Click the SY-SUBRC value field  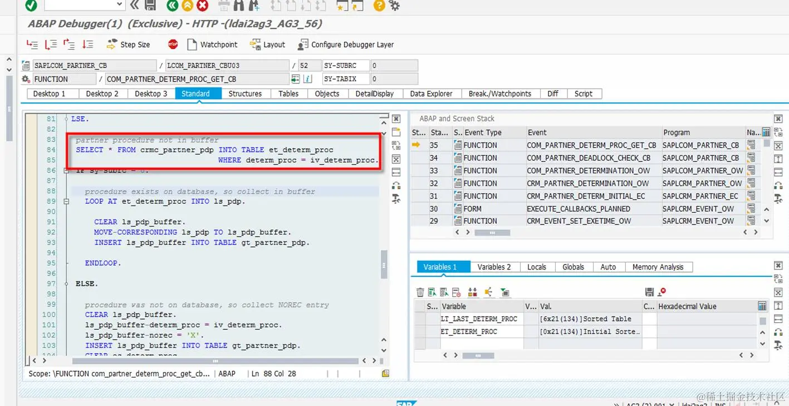coord(394,65)
